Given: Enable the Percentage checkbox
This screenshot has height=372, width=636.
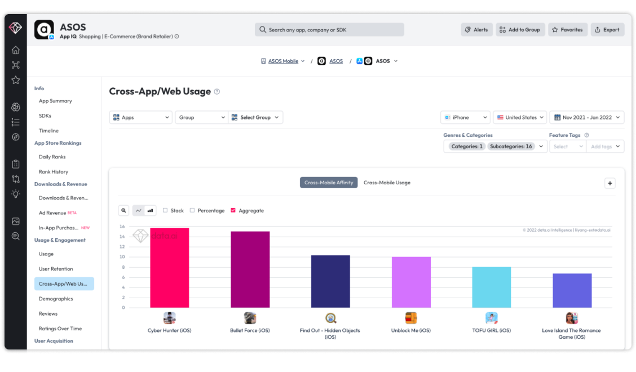Looking at the screenshot, I should click(192, 210).
